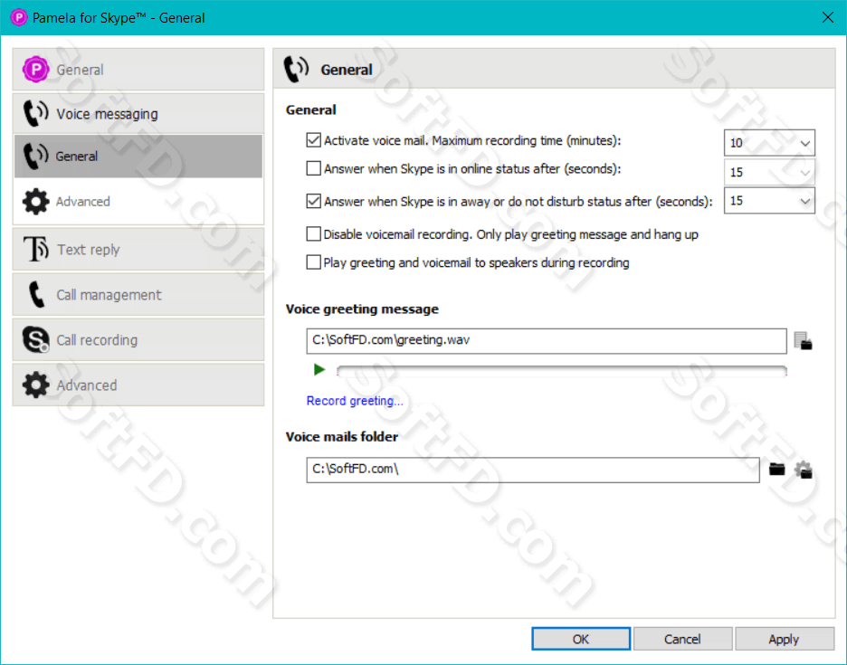The image size is (847, 665).
Task: Click the greeting.wav file path field
Action: [547, 341]
